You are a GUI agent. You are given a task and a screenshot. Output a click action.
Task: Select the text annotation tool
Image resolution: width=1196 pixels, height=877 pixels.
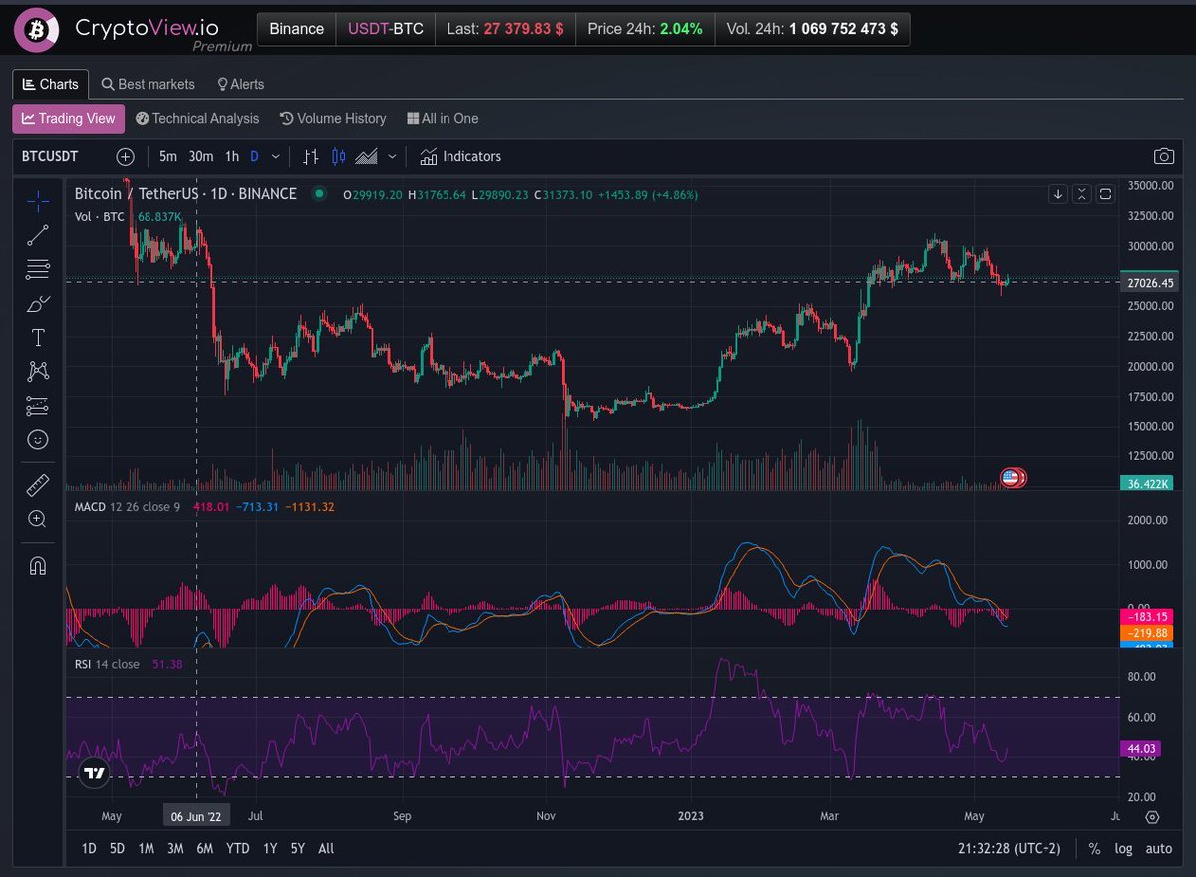[38, 337]
